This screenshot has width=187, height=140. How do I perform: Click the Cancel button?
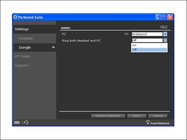(158, 116)
